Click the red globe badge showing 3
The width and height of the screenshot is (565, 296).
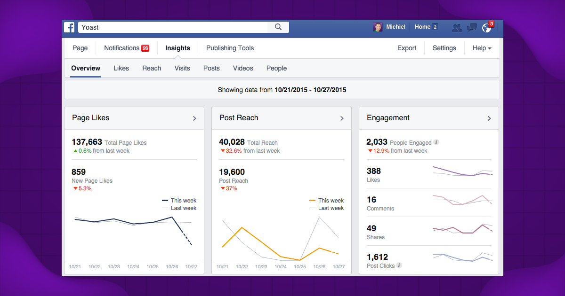[x=491, y=23]
